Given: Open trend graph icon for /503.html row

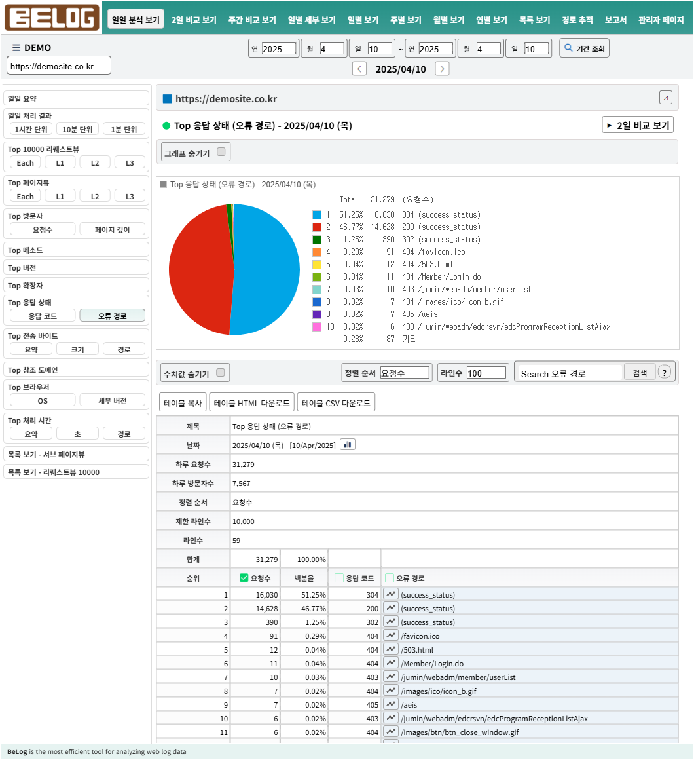Looking at the screenshot, I should pyautogui.click(x=391, y=649).
